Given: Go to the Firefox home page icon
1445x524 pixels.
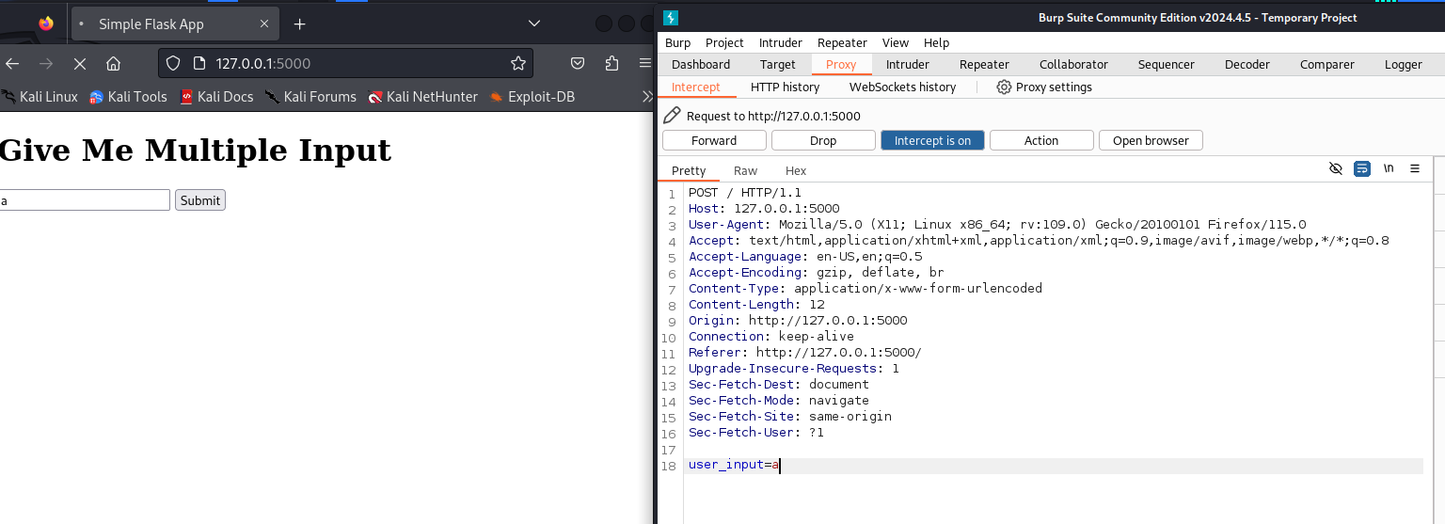Looking at the screenshot, I should pos(113,63).
